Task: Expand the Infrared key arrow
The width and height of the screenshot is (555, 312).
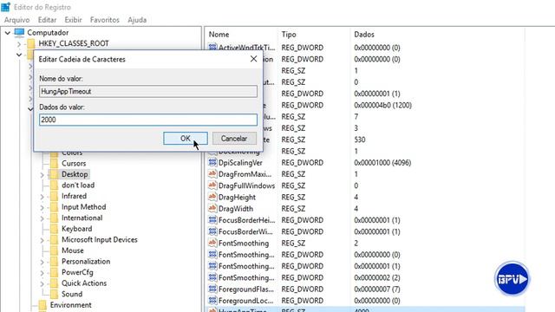Action: (42, 197)
